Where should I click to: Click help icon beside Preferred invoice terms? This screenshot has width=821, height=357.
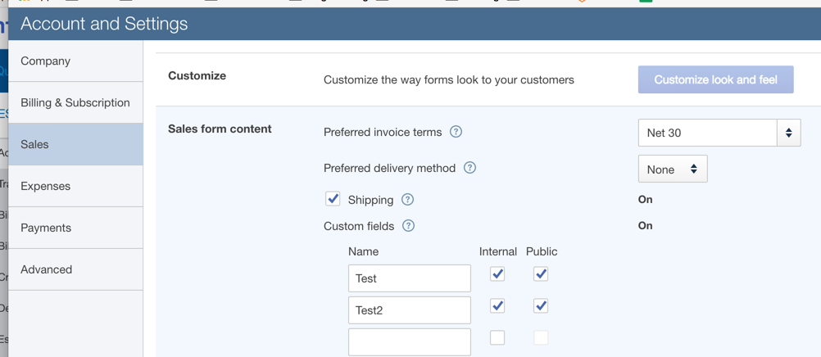tap(456, 132)
